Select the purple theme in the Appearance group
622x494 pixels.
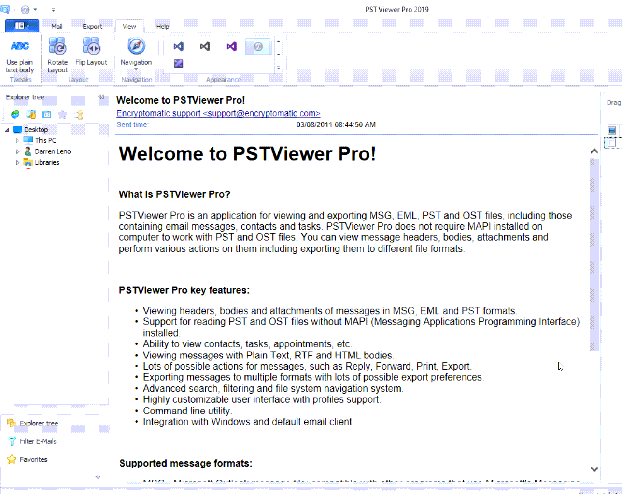(x=231, y=46)
